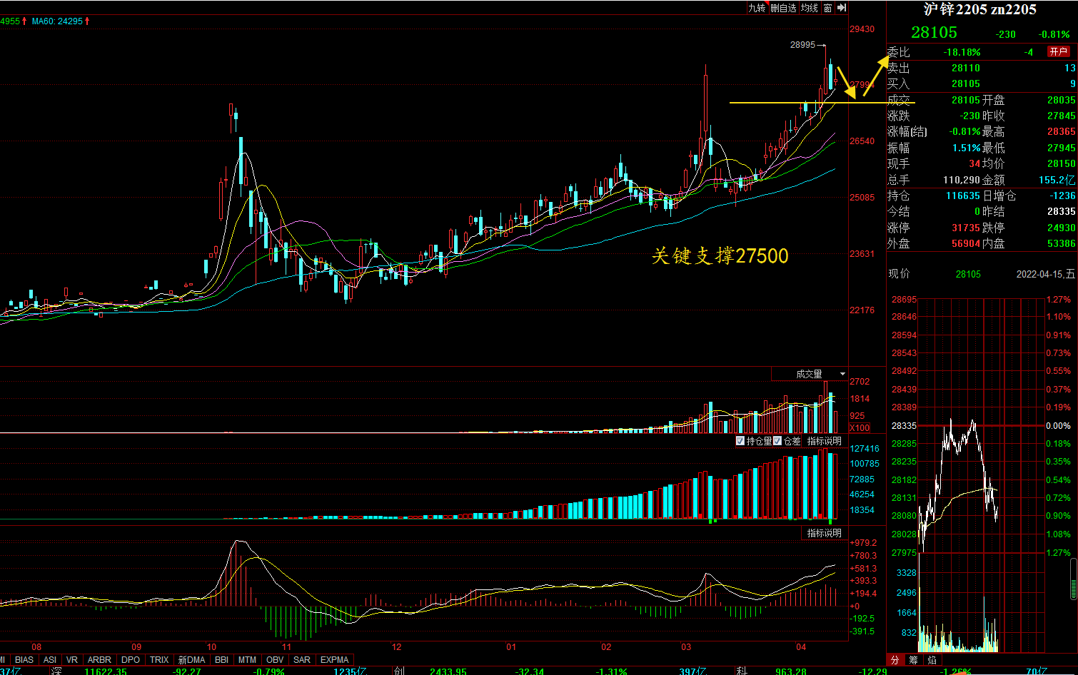The height and width of the screenshot is (675, 1078).
Task: Click the collapse-panel arrow icon in chart toolbar
Action: (x=842, y=8)
